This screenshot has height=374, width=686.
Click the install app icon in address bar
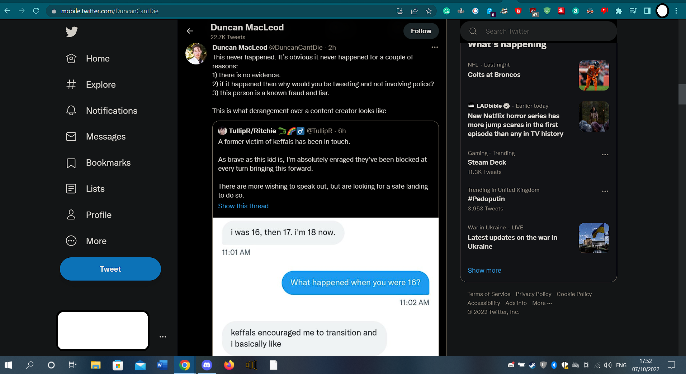coord(400,11)
